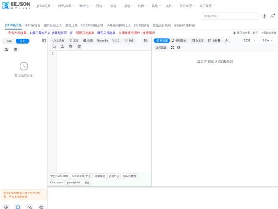This screenshot has height=209, width=278.
Task: Open the 更多 more tools button
Action: click(129, 41)
